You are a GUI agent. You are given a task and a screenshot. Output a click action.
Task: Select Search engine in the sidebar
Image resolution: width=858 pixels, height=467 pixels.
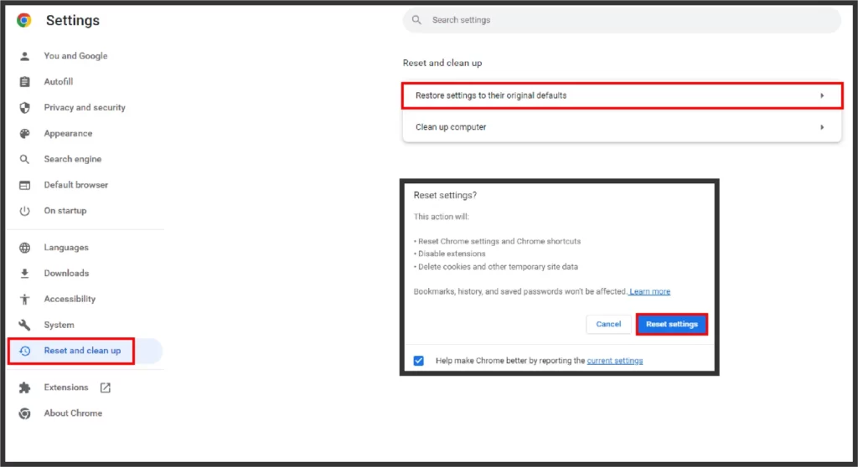73,159
